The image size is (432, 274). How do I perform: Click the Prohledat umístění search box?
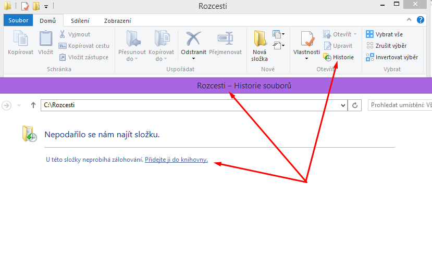(400, 105)
